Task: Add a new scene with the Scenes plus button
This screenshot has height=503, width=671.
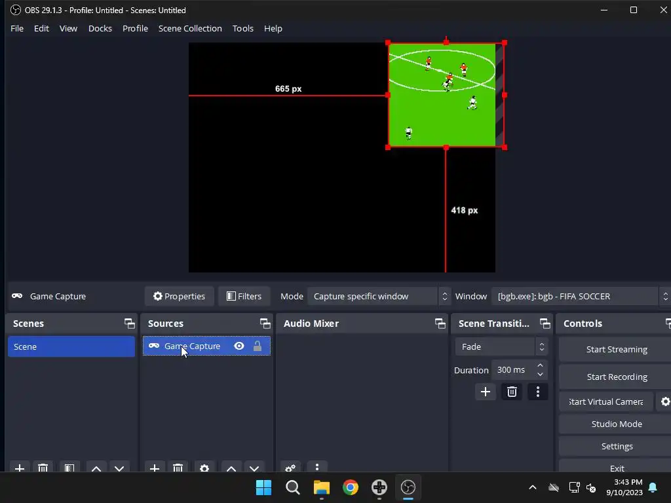Action: 19,468
